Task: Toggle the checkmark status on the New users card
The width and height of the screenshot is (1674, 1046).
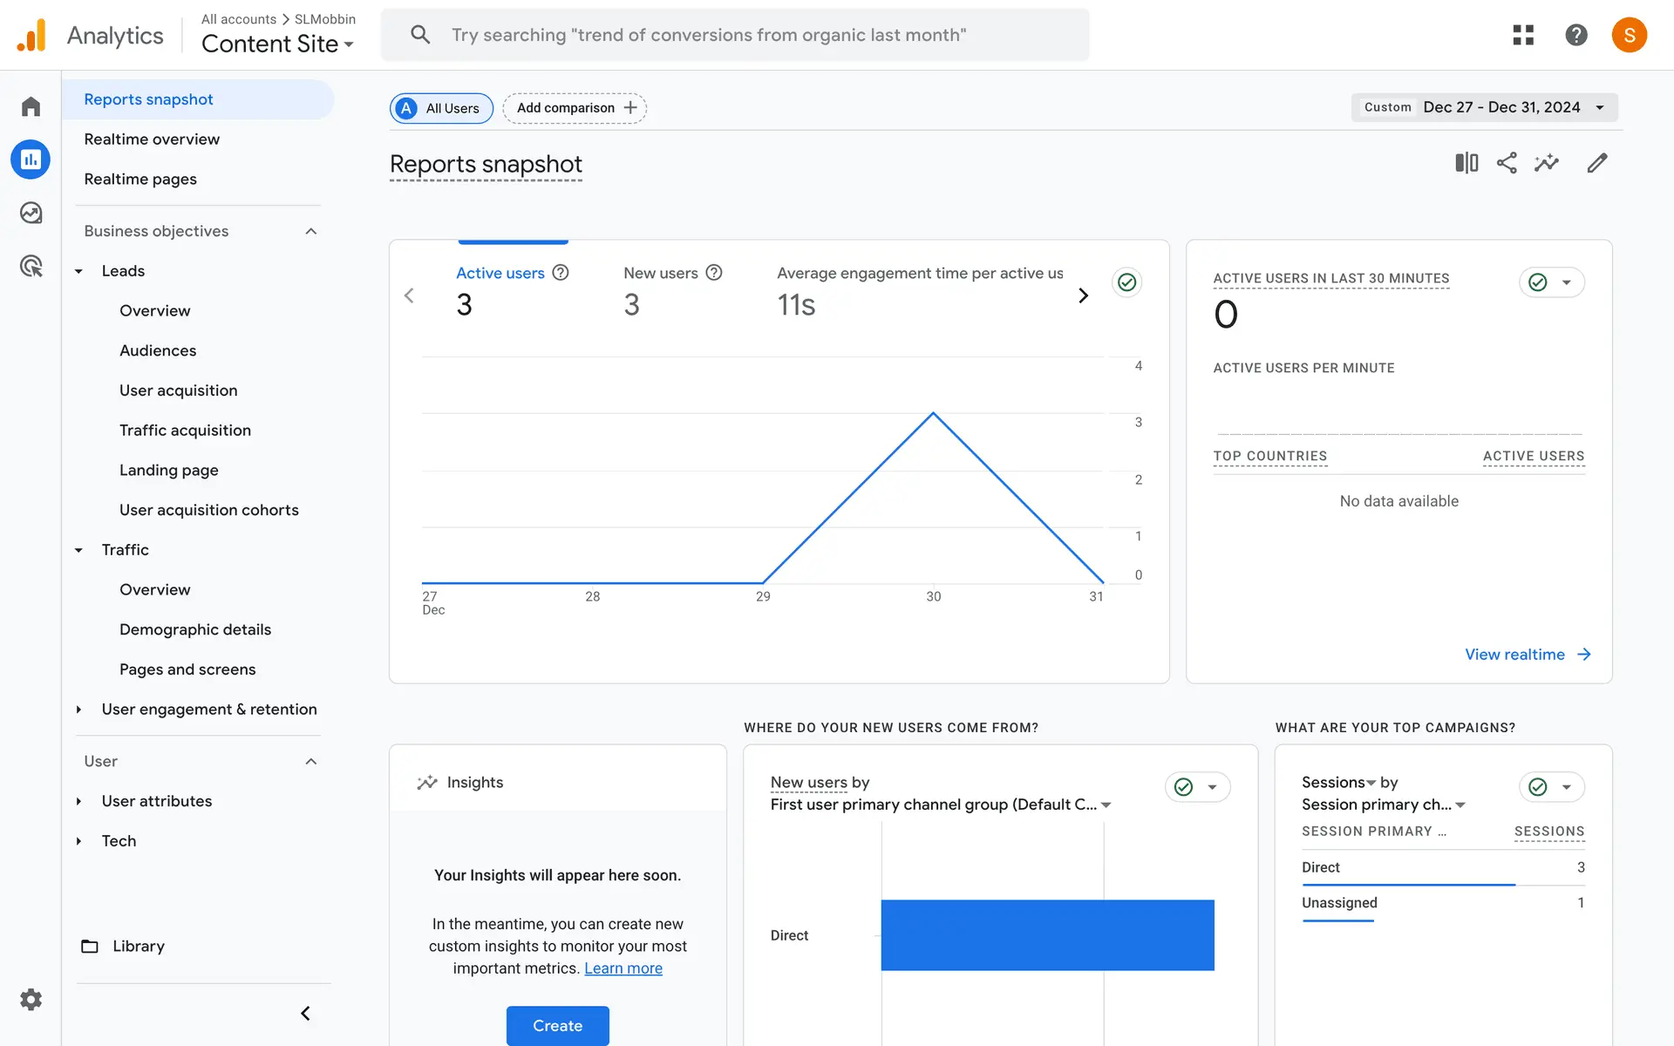Action: coord(1184,787)
